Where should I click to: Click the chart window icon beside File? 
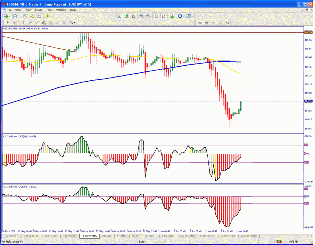tap(4, 10)
